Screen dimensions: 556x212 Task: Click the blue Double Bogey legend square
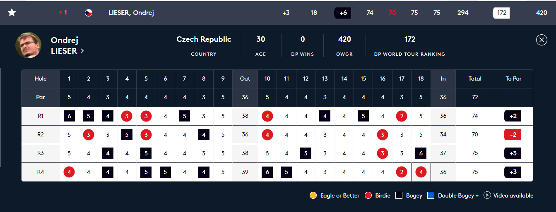431,195
